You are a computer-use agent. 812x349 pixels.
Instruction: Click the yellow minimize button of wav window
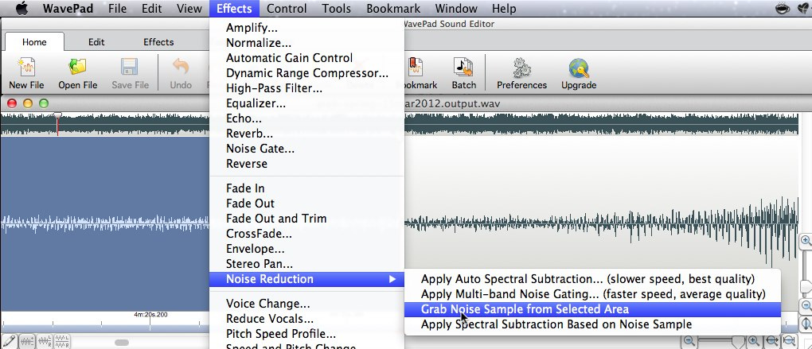click(x=28, y=103)
